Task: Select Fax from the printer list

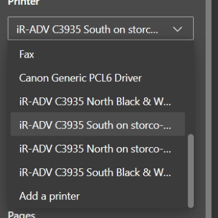Action: (x=97, y=54)
